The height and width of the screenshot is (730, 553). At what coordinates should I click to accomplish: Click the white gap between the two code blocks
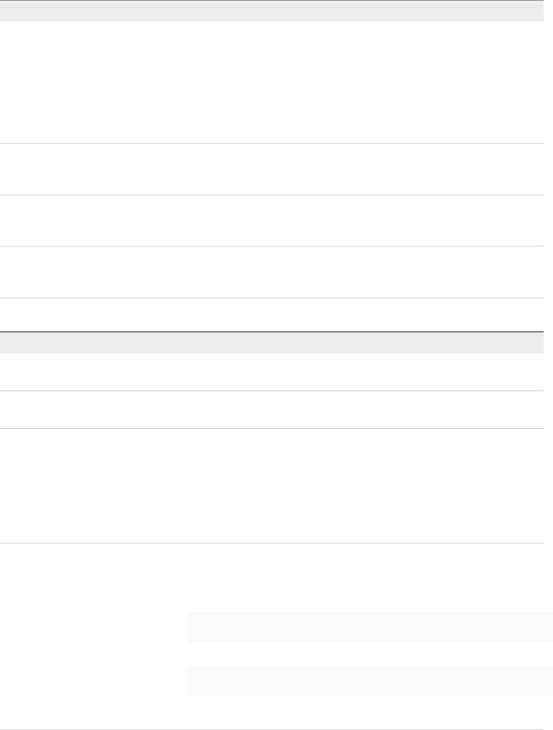369,654
